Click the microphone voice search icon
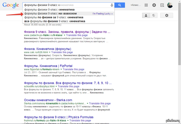Viewport: 181px width, 124px height. [x=112, y=5]
